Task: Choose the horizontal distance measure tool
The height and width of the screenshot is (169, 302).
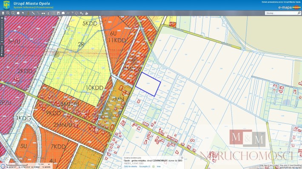Action: tap(43, 13)
